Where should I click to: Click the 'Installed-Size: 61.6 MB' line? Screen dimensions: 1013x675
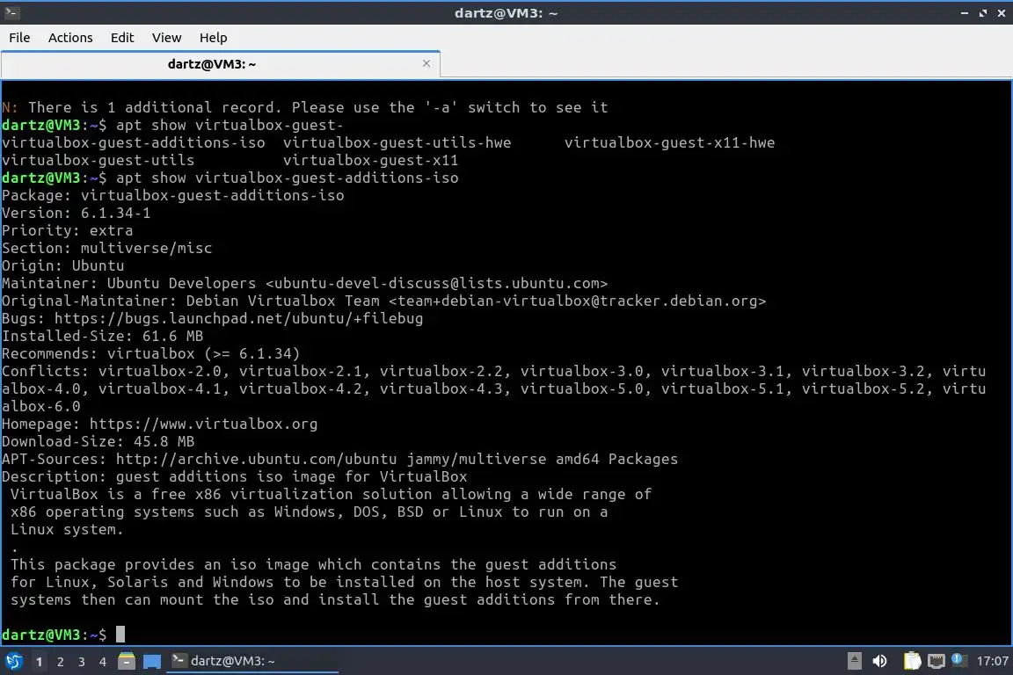(103, 336)
